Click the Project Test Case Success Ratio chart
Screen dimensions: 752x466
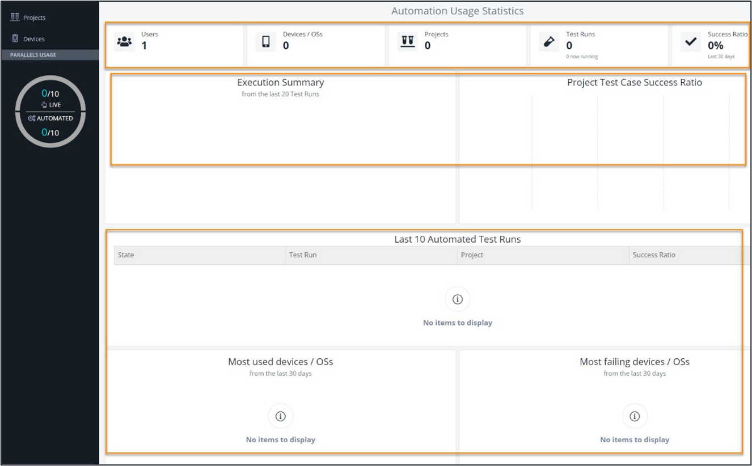click(x=630, y=153)
